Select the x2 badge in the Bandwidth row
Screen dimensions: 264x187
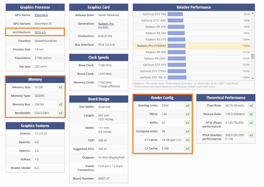click(60, 113)
